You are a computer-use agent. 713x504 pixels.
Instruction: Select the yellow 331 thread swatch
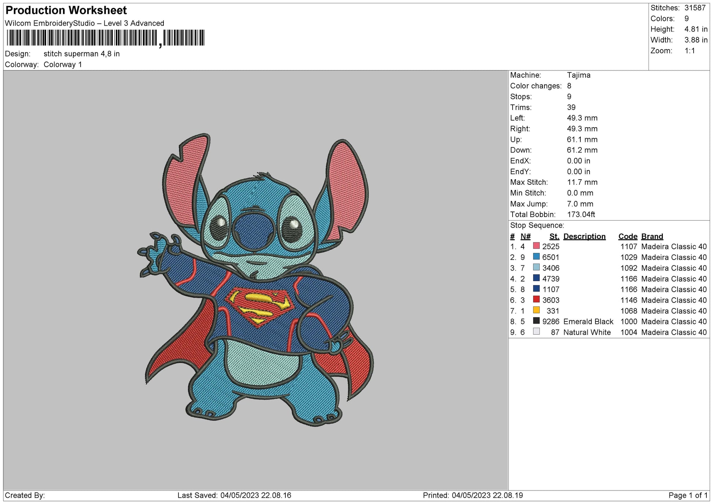(536, 310)
